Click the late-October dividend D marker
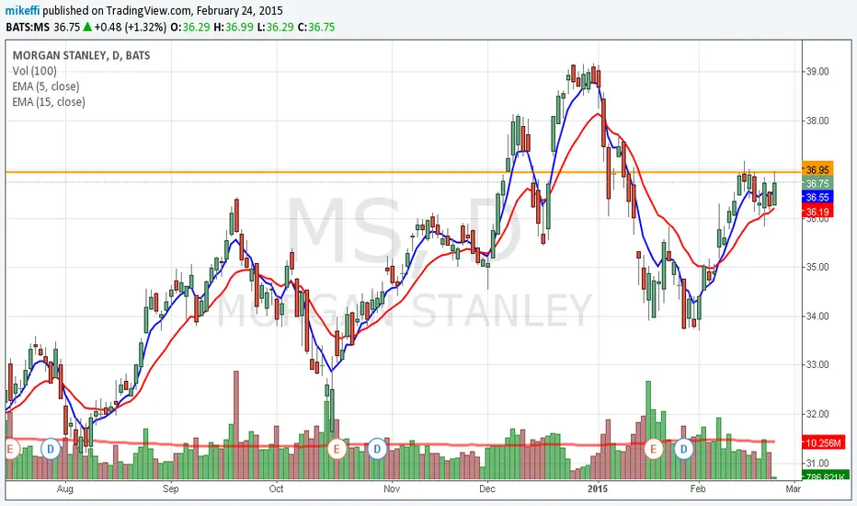 coord(377,449)
